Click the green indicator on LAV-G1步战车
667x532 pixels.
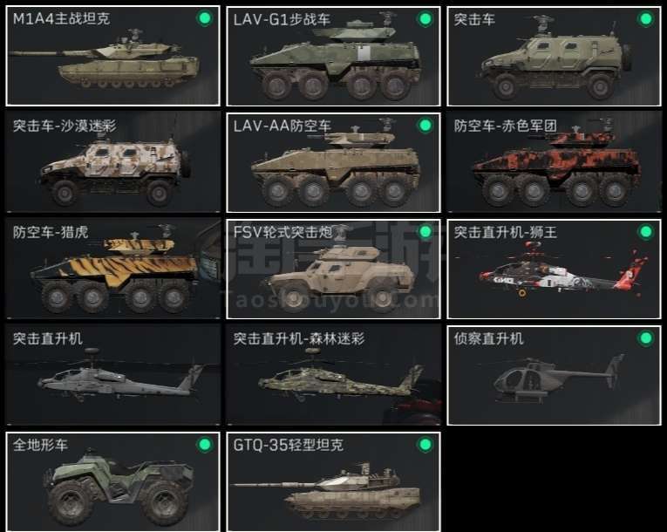425,18
